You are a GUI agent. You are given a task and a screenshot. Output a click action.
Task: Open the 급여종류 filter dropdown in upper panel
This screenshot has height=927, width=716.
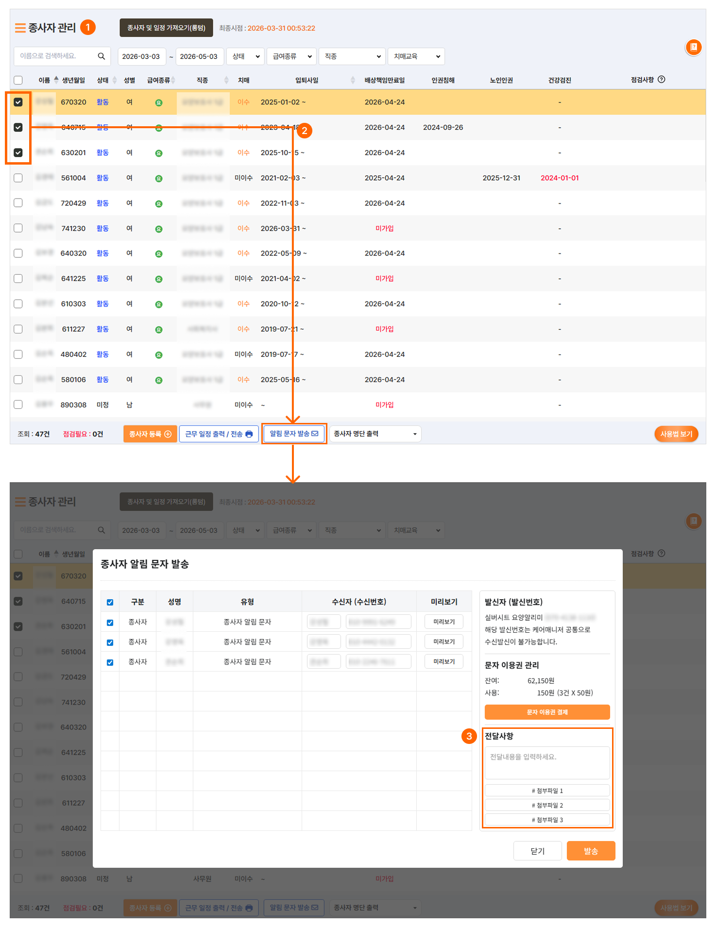tap(291, 56)
